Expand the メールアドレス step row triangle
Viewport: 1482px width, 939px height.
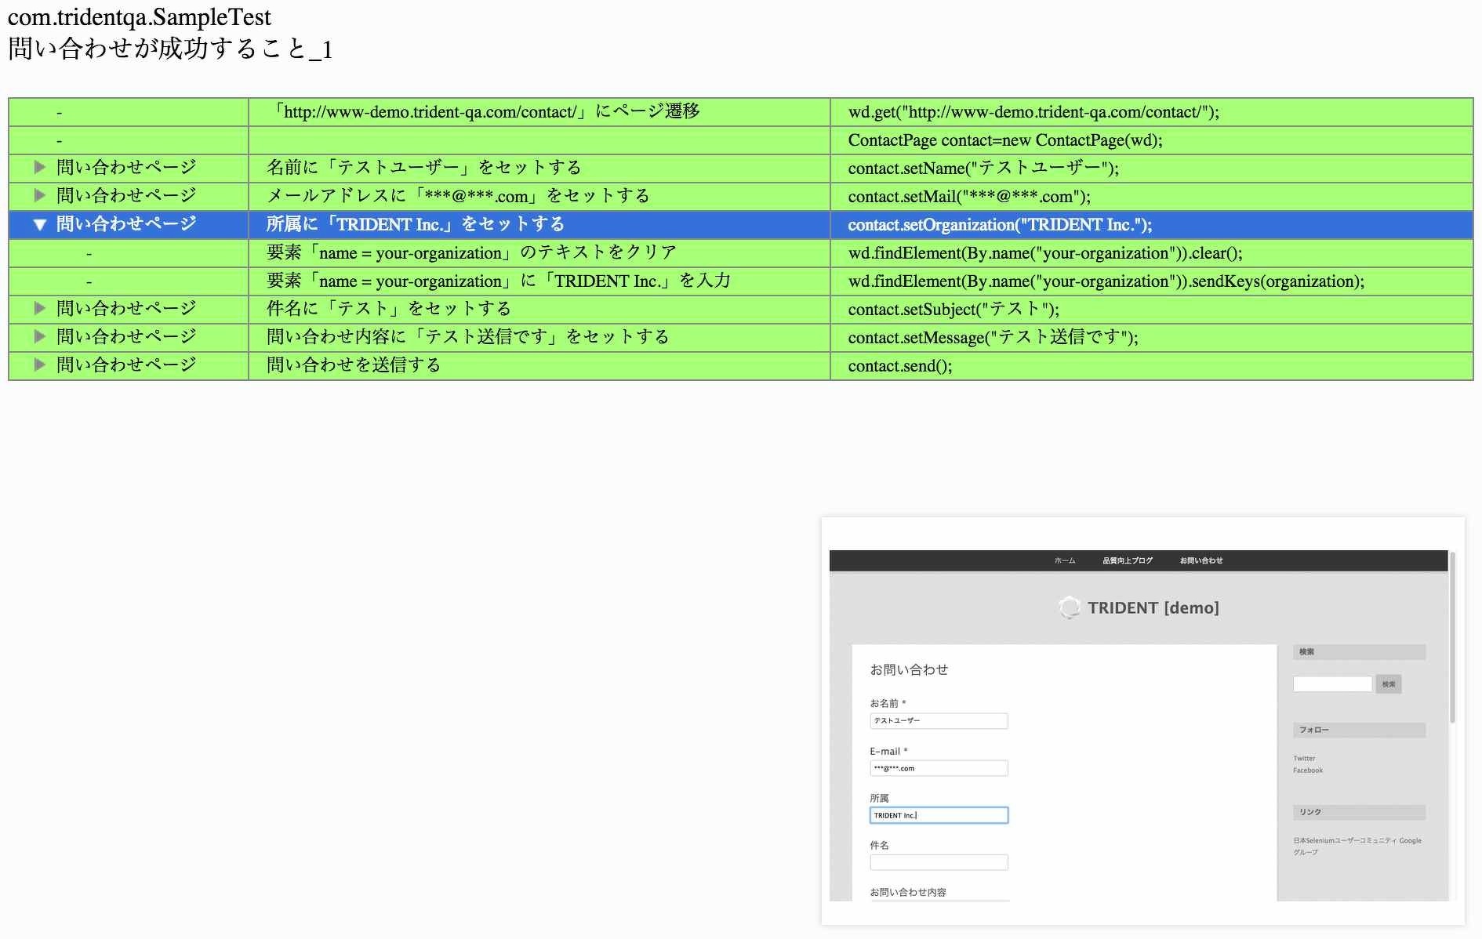pyautogui.click(x=40, y=196)
